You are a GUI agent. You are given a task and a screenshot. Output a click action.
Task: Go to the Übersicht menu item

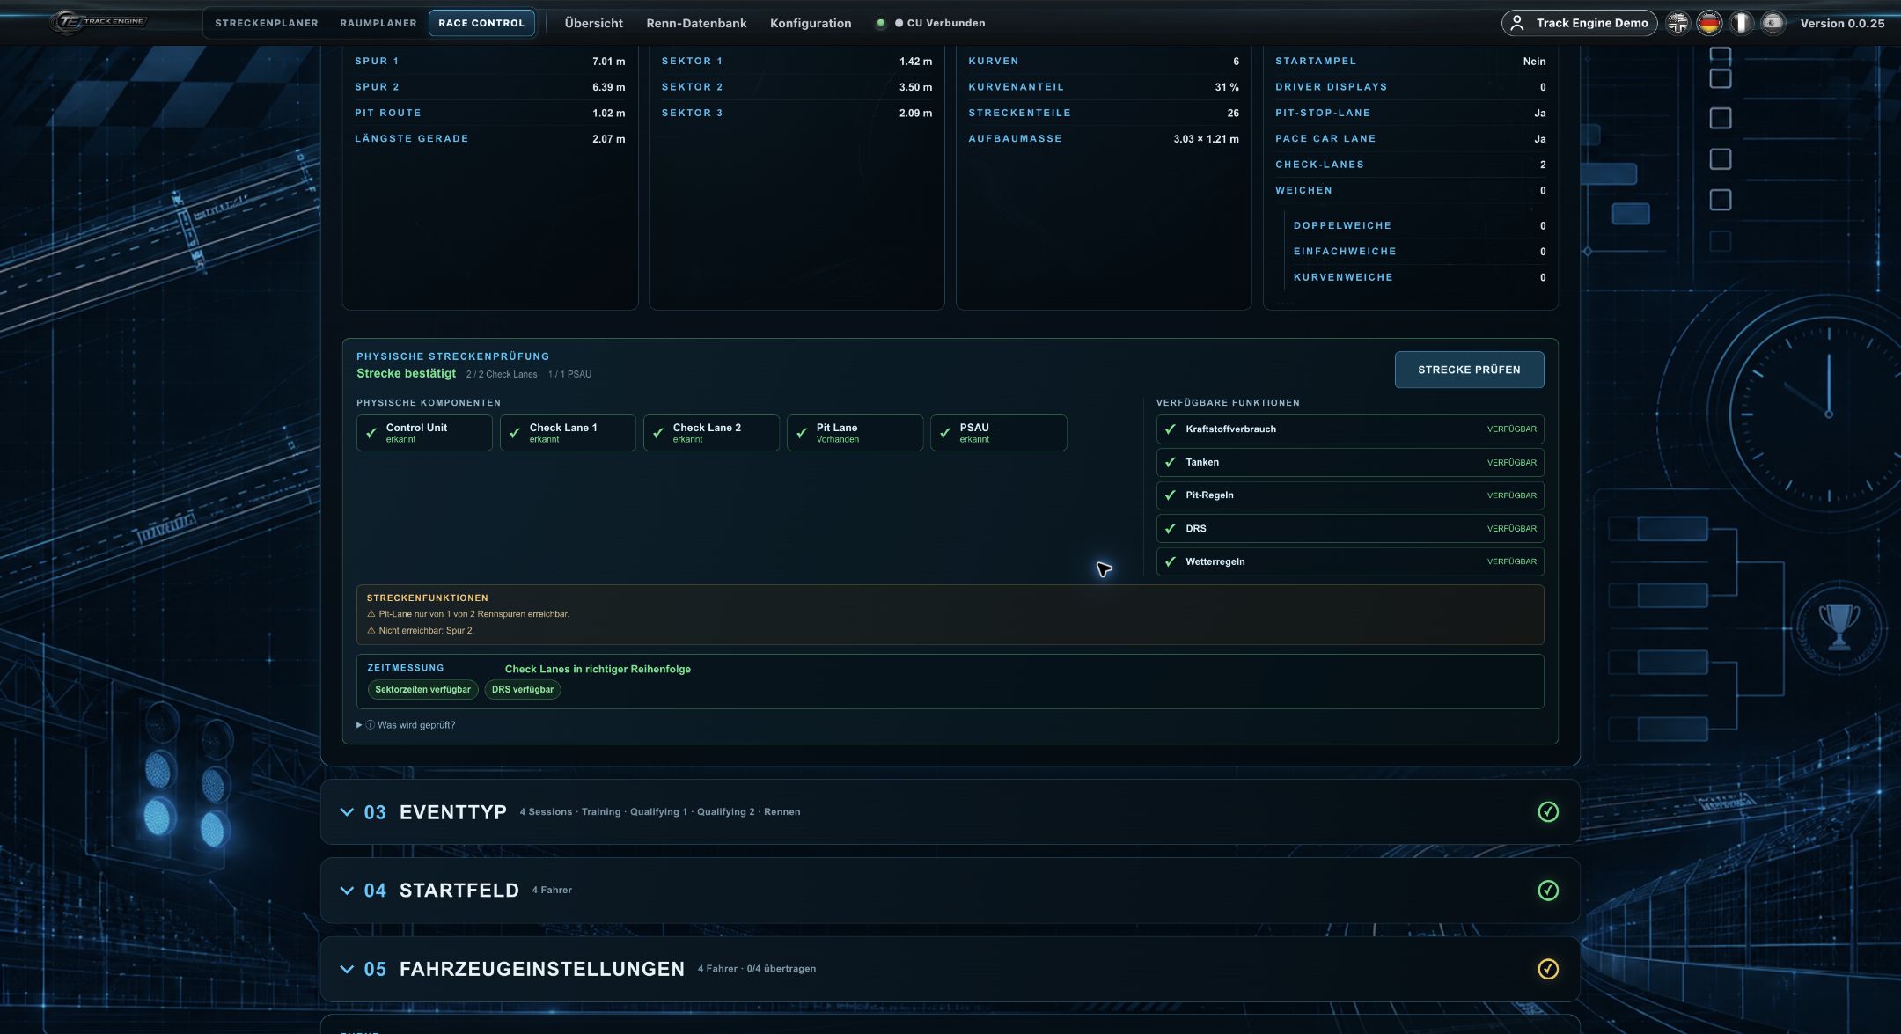click(x=593, y=23)
